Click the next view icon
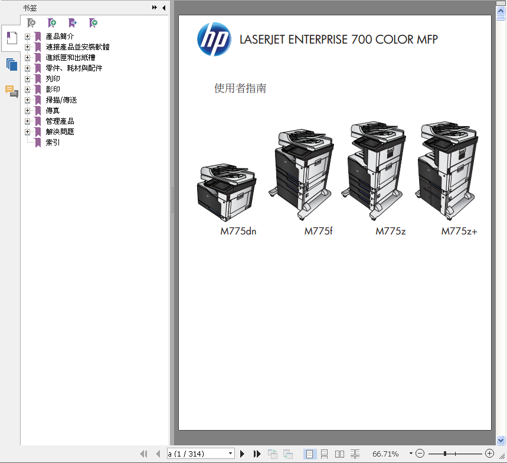This screenshot has height=463, width=507. (288, 454)
